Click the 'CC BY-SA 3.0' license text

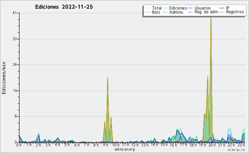point(236,150)
